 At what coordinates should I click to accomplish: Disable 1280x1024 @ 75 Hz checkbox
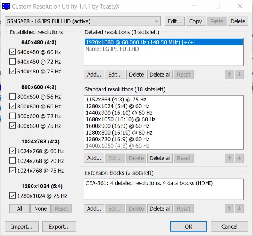(x=13, y=196)
